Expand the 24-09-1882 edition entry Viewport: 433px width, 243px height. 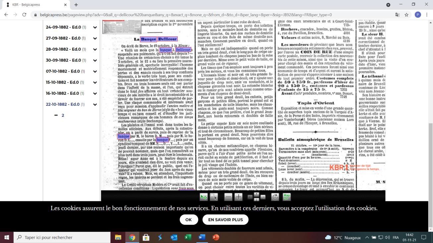click(x=95, y=27)
